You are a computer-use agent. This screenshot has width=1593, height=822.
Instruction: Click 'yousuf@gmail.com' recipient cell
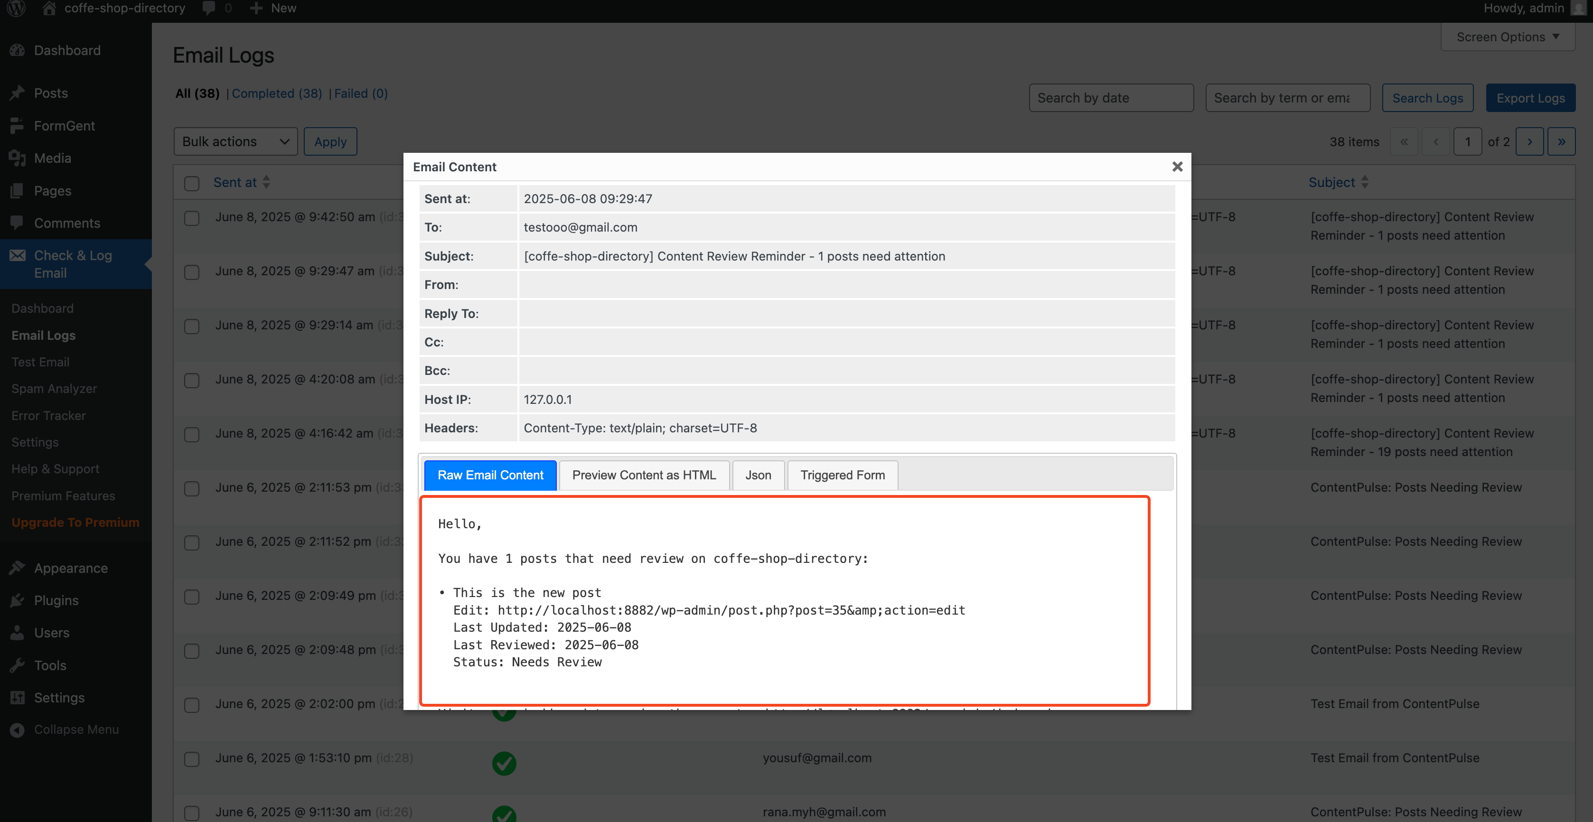(x=817, y=757)
